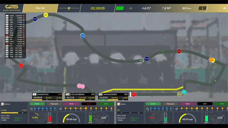Toggle DRS for Sainz

tap(106, 104)
